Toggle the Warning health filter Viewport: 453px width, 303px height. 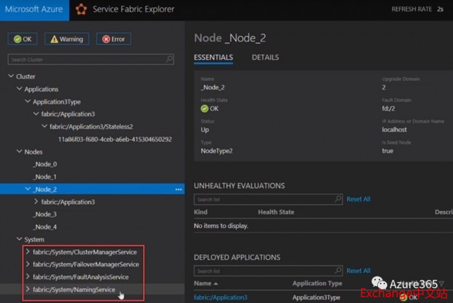[67, 39]
